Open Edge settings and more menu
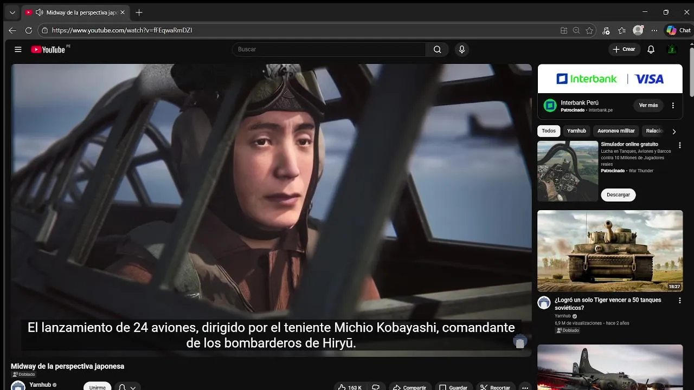 (x=654, y=30)
